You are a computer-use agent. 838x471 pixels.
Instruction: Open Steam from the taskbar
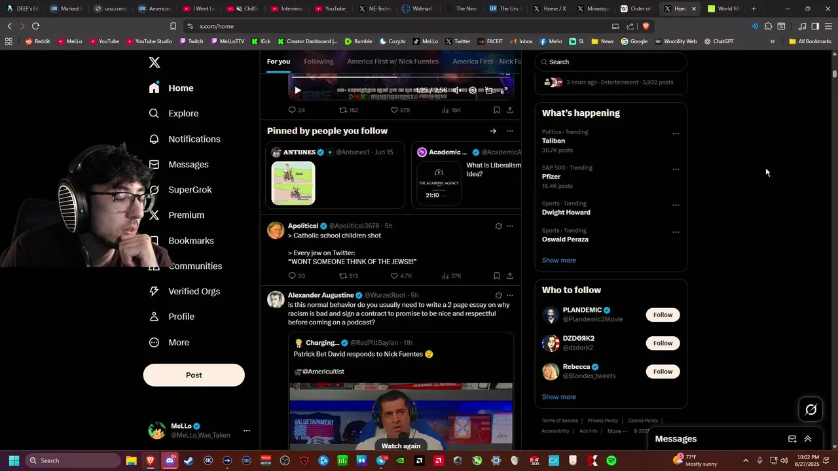[189, 461]
